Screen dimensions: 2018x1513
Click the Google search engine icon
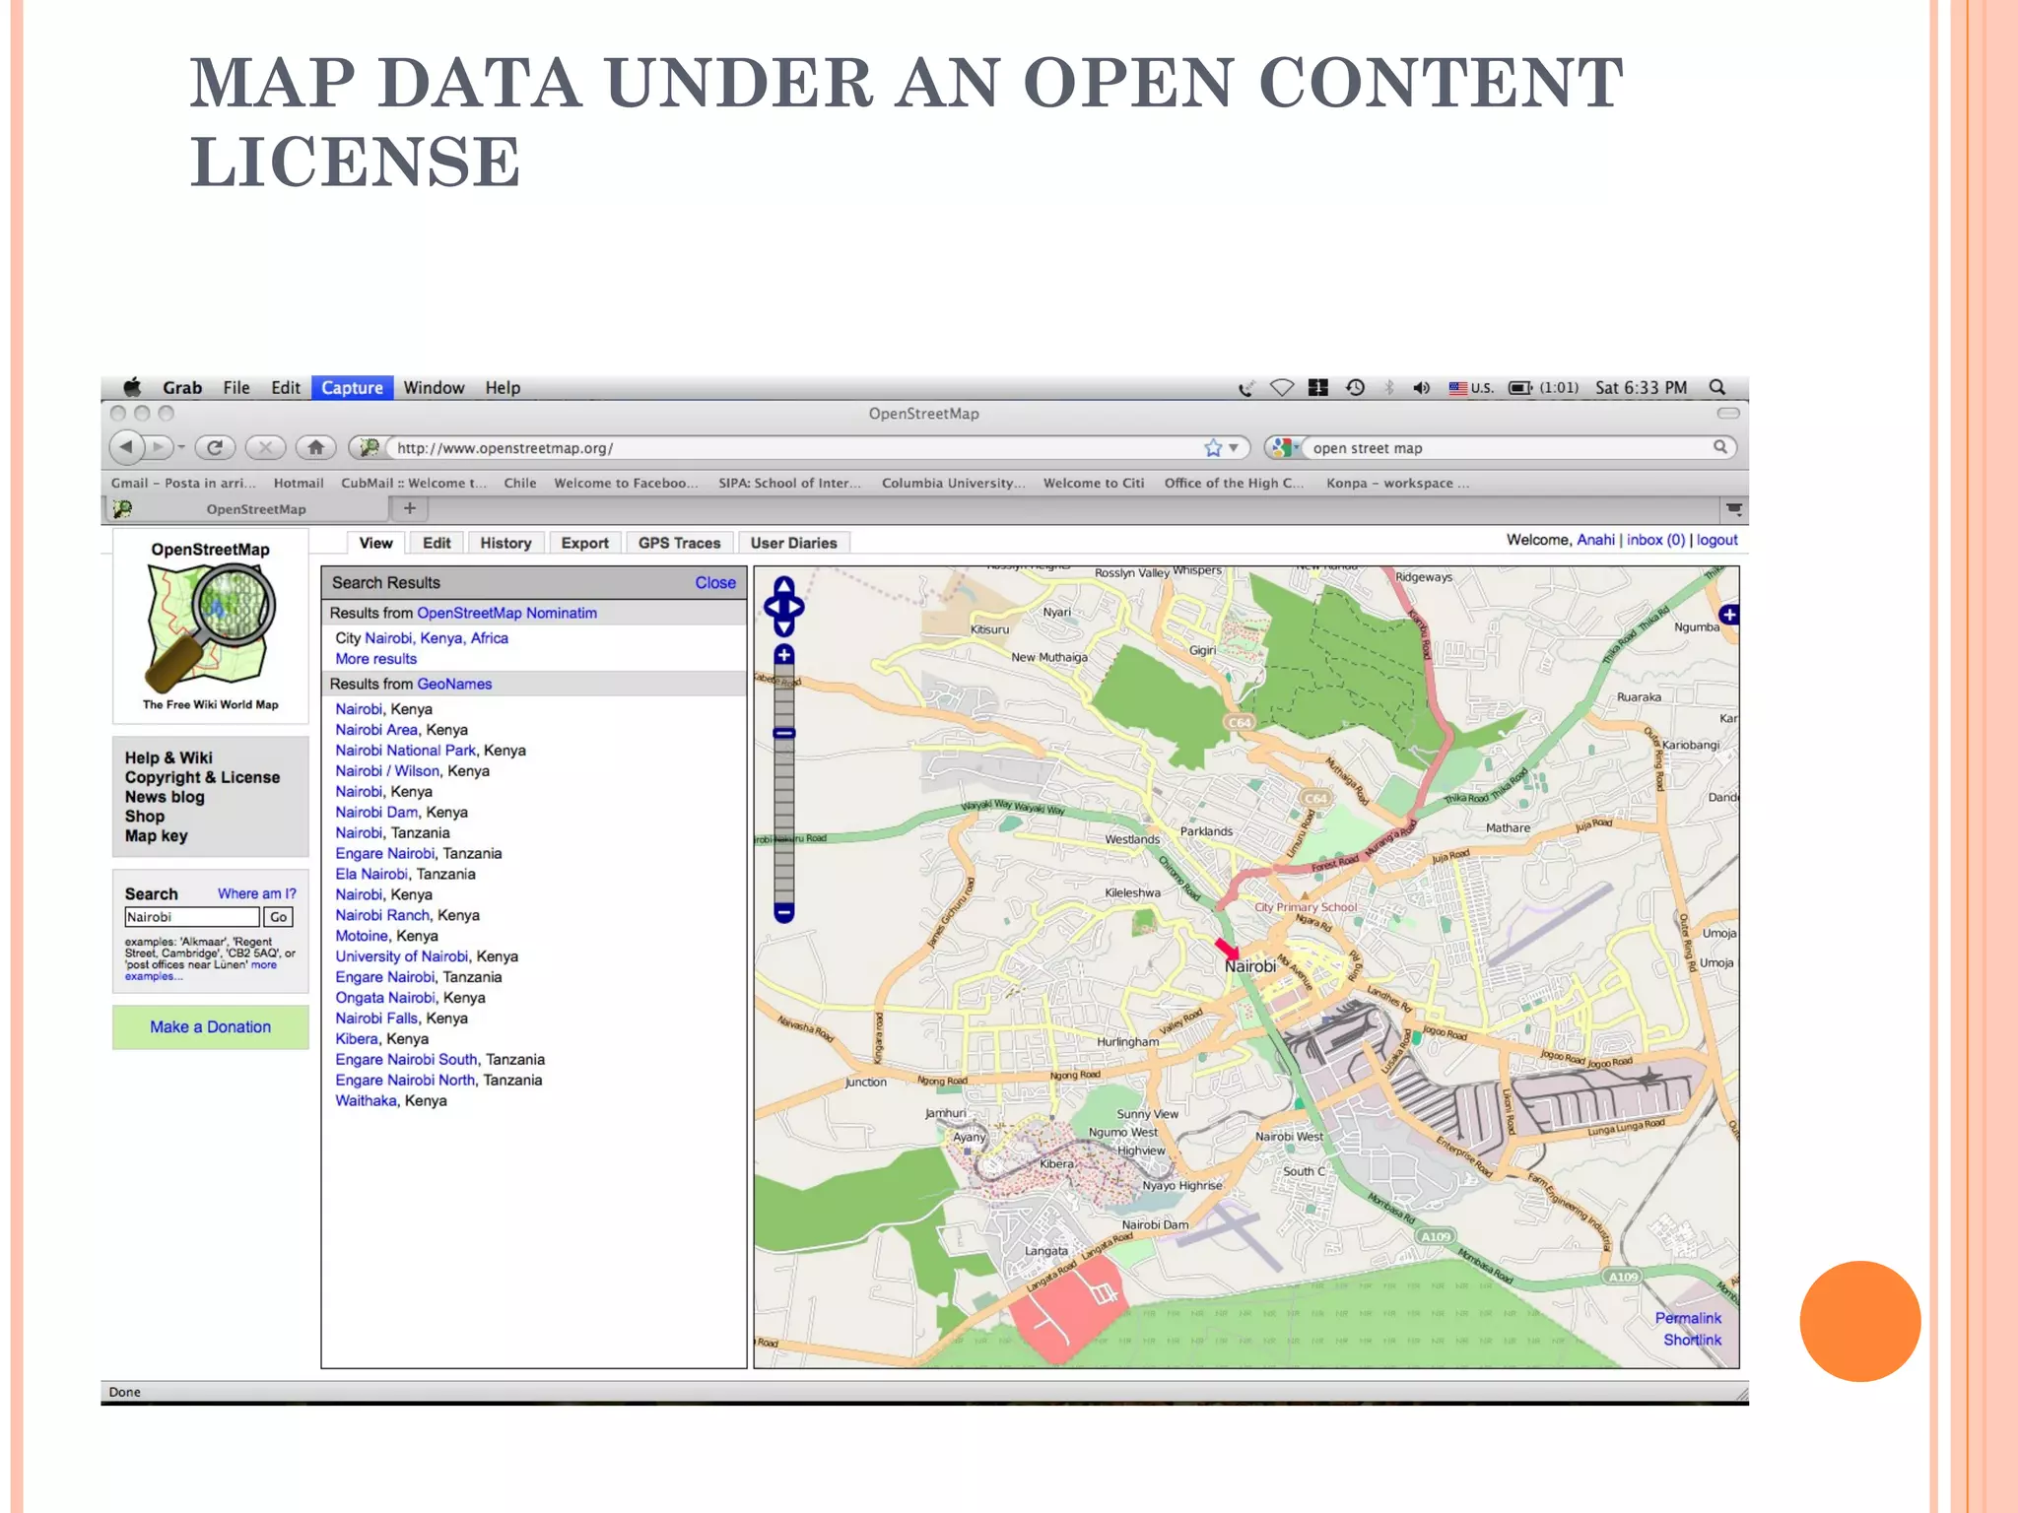click(x=1281, y=448)
